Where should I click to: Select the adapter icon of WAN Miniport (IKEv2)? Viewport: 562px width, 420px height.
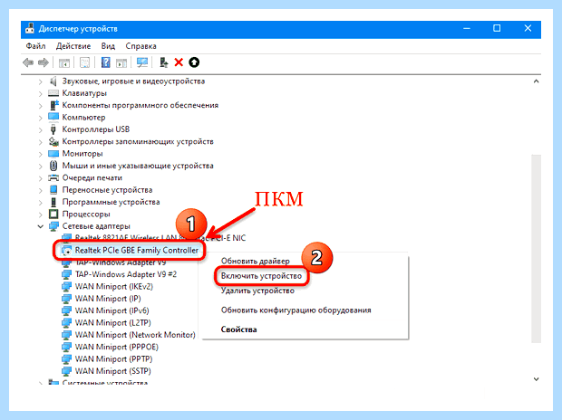66,286
